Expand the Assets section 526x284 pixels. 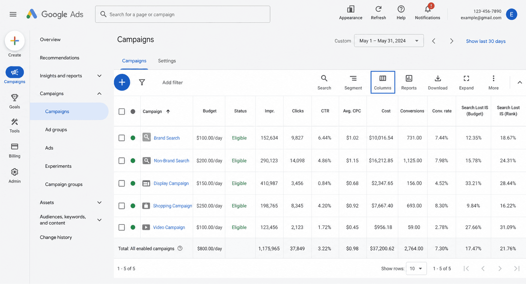coord(99,202)
